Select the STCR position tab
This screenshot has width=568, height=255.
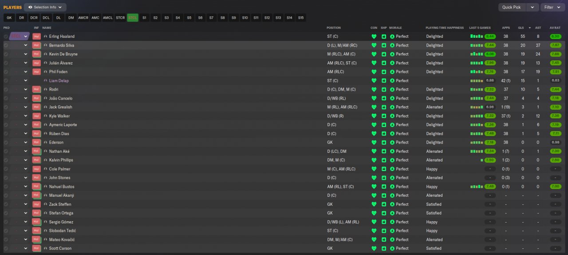(120, 18)
